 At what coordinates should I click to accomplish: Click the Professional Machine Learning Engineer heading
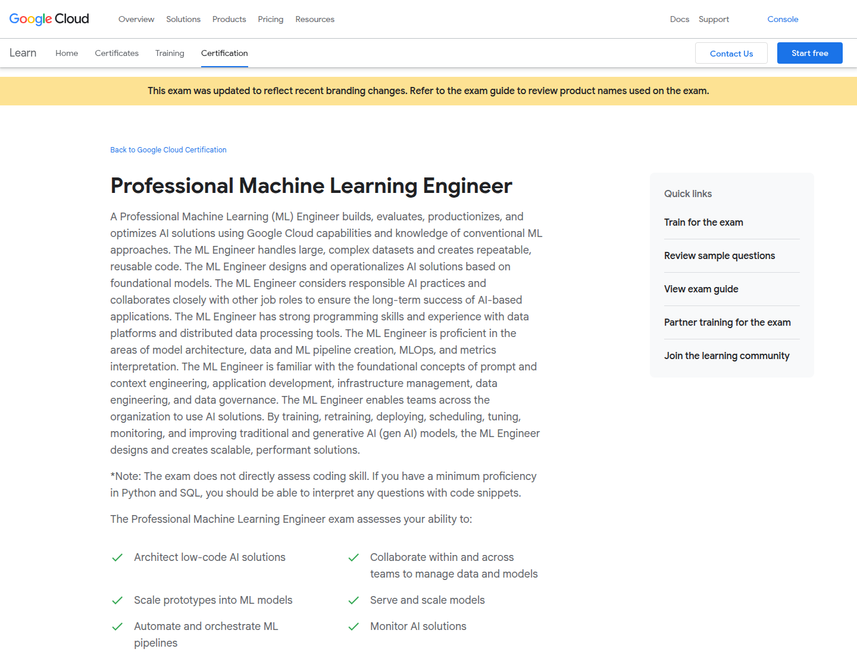[x=311, y=186]
